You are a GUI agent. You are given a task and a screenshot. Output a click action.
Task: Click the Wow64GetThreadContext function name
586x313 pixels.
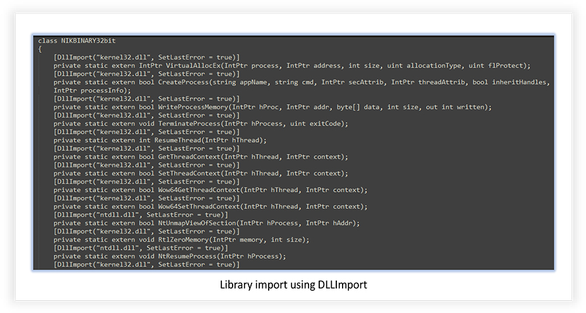coord(199,190)
